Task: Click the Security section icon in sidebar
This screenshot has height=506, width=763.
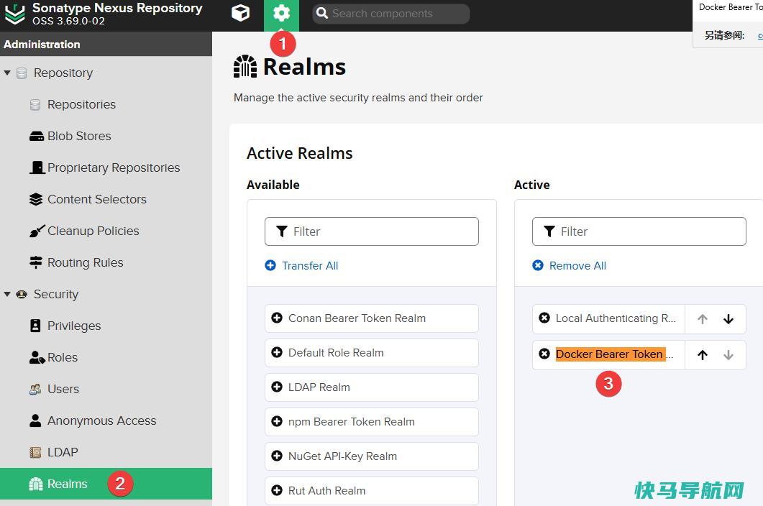Action: click(x=22, y=295)
